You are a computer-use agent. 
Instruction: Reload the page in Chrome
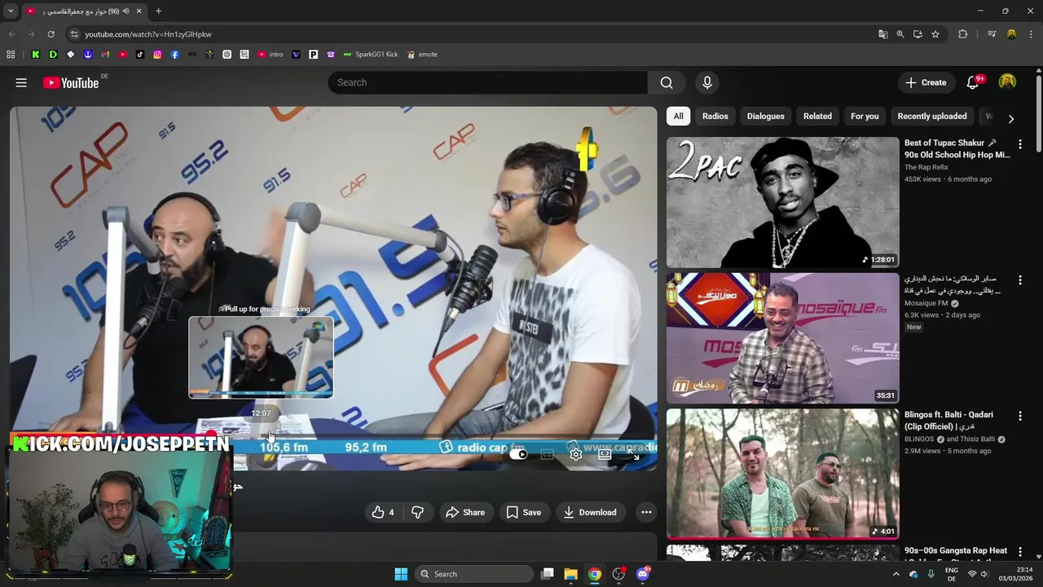point(51,34)
